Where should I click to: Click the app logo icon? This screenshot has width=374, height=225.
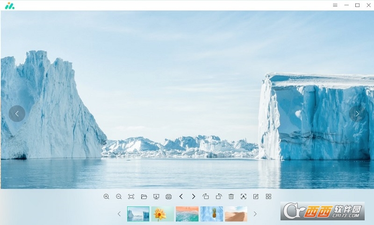(x=10, y=6)
